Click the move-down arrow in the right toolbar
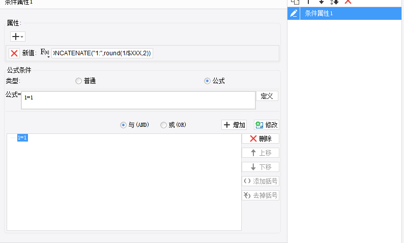 [x=321, y=2]
